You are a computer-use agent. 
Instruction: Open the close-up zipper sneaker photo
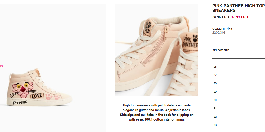pyautogui.click(x=157, y=50)
